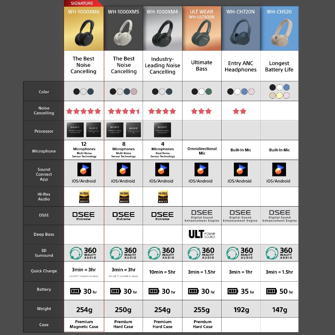Click the ULT Power Sound logo
This screenshot has width=335, height=335.
(x=201, y=234)
